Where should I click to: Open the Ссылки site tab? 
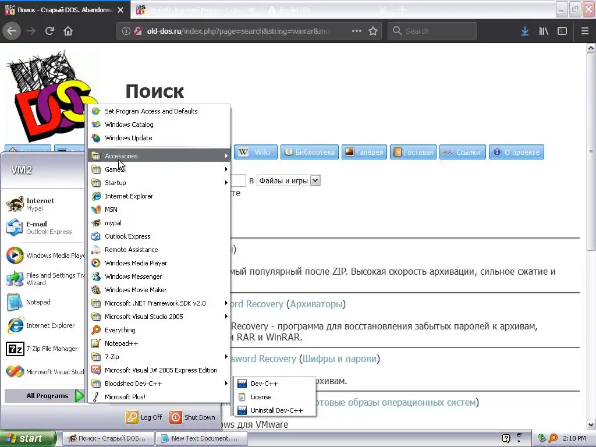pyautogui.click(x=463, y=152)
